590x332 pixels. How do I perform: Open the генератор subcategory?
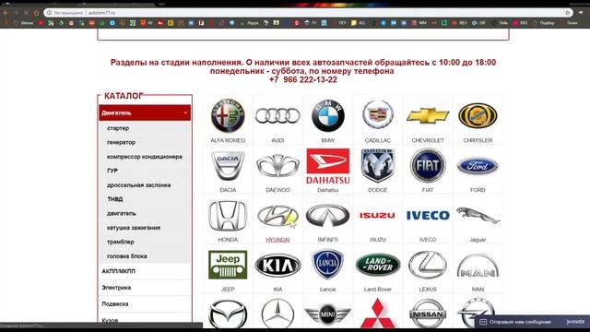pyautogui.click(x=121, y=143)
